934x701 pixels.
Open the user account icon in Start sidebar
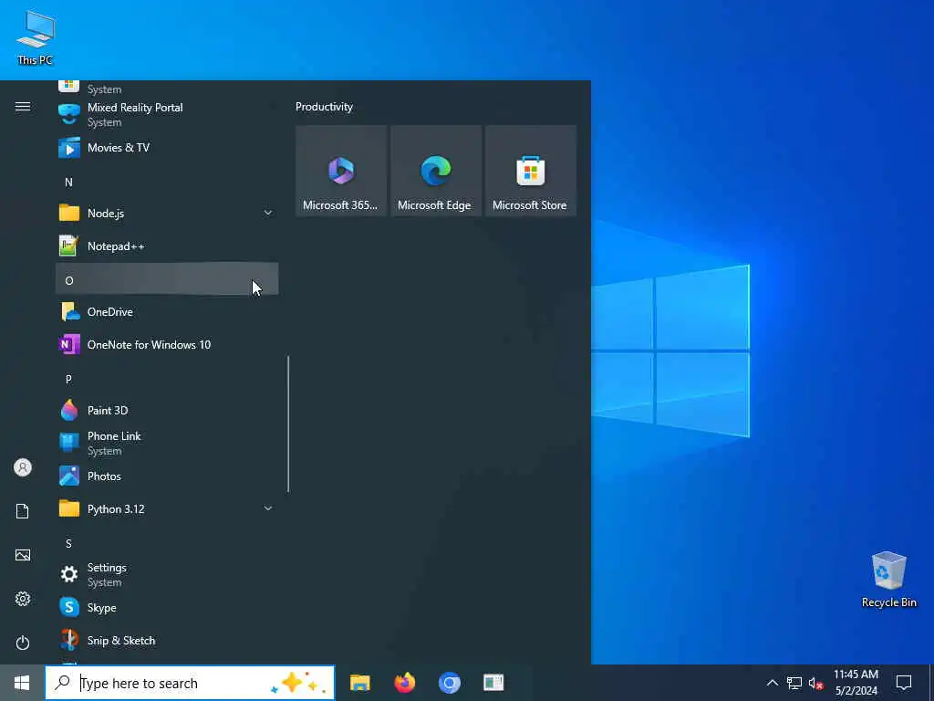coord(23,467)
